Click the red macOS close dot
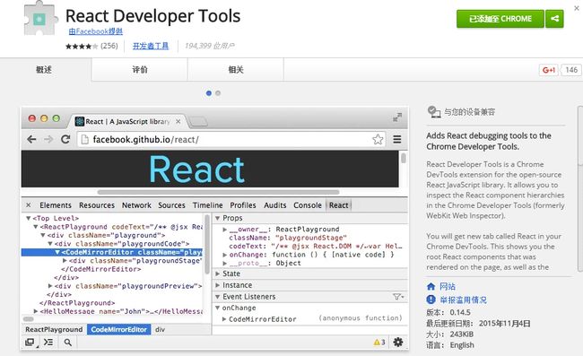 [32, 118]
